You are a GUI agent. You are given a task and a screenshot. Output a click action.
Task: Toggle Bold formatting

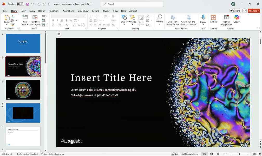coord(53,21)
